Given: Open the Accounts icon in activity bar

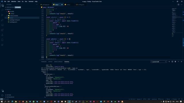Looking at the screenshot, I should [x=2, y=90].
